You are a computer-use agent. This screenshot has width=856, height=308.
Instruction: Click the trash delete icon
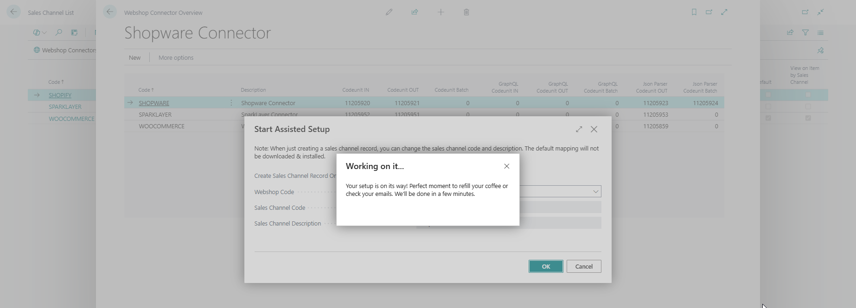coord(466,12)
